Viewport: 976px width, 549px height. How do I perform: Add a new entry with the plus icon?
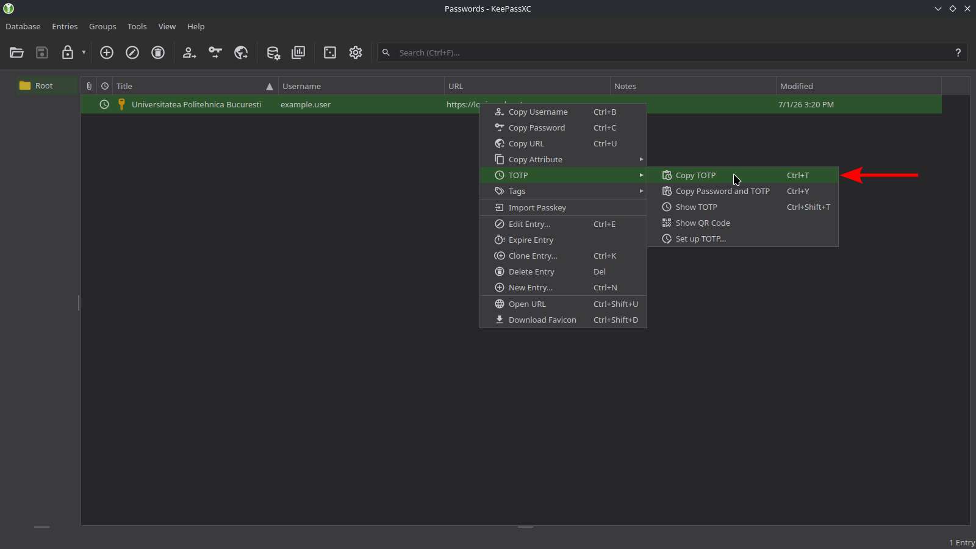click(107, 52)
